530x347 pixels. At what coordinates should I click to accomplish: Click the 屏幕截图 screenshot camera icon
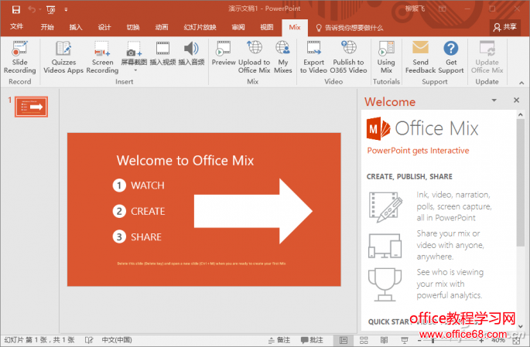[x=134, y=49]
